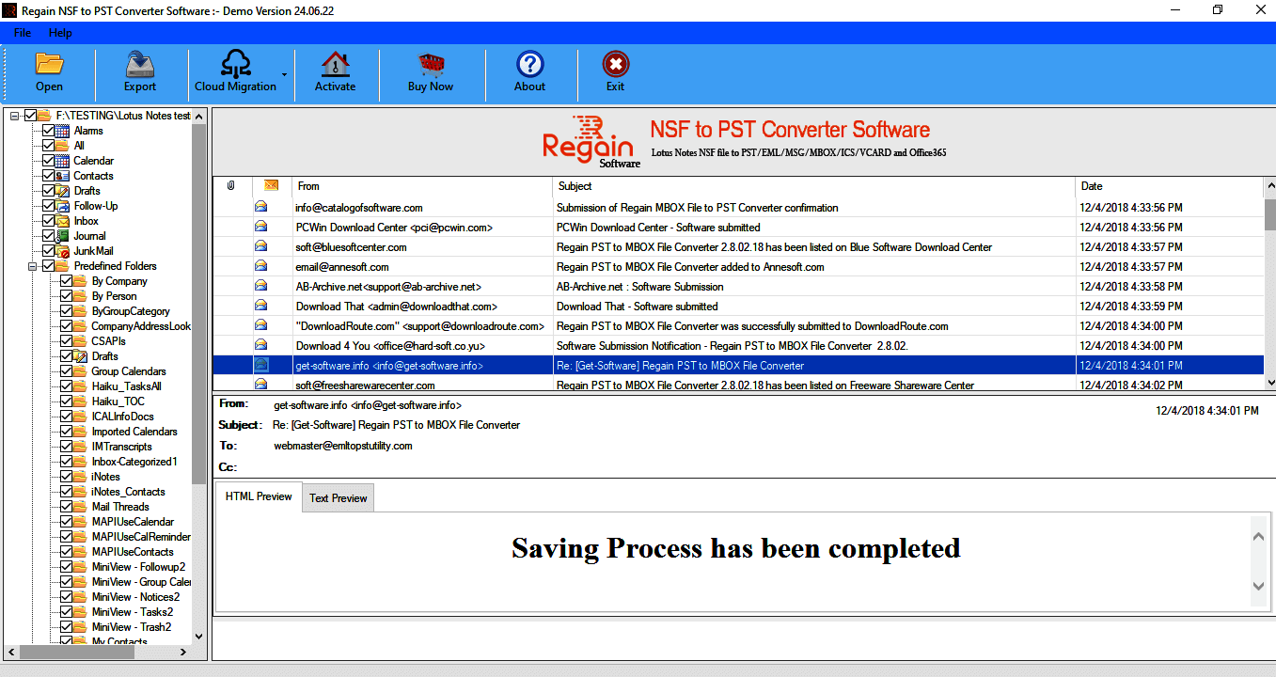Click the Export toolbar icon
Image resolution: width=1276 pixels, height=677 pixels.
(140, 63)
